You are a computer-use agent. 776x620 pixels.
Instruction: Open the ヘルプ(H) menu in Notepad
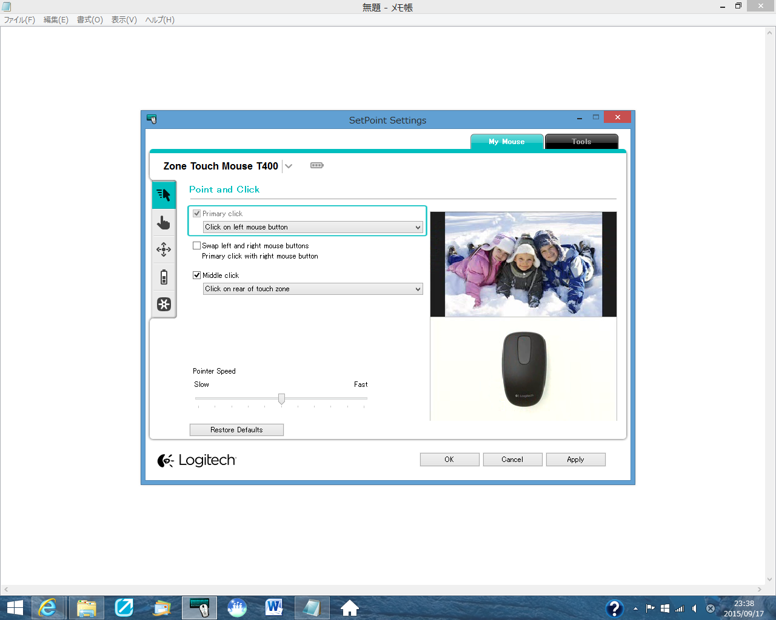pyautogui.click(x=159, y=20)
